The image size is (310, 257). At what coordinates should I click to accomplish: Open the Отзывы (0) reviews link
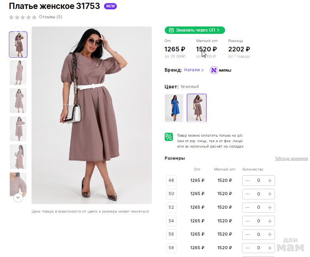point(50,17)
